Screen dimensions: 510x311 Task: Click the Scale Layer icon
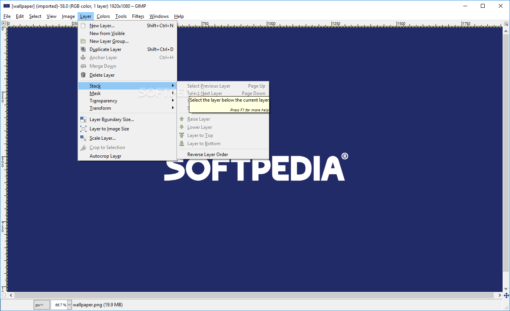pyautogui.click(x=83, y=138)
